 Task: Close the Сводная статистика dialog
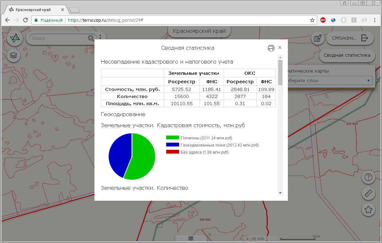point(280,47)
